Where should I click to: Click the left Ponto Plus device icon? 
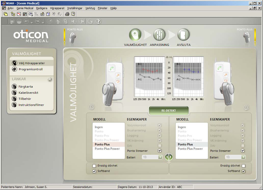pos(73,38)
